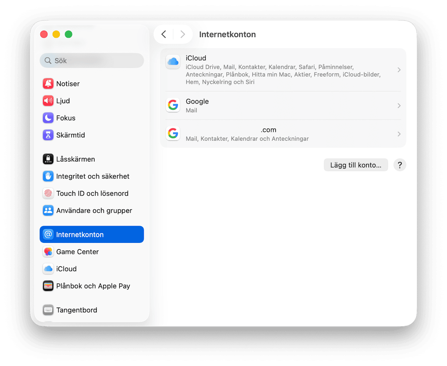
Task: Expand the iCloud account row chevron
Action: (399, 70)
